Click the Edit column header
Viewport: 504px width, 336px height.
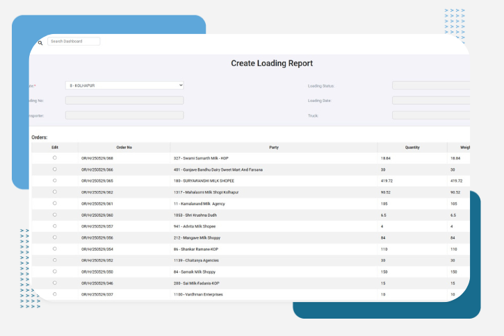pos(55,147)
